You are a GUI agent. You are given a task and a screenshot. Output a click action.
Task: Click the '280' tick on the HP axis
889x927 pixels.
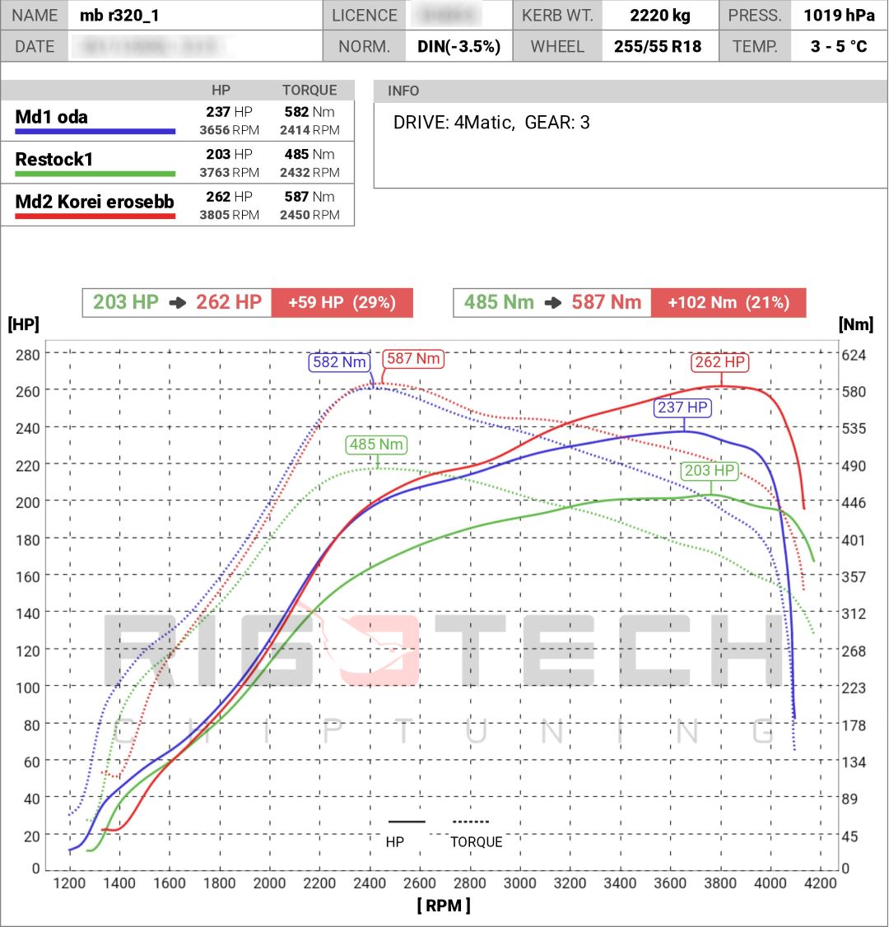pos(28,356)
